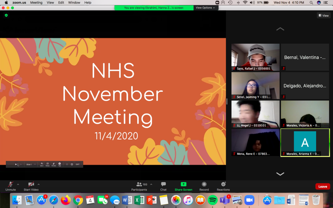The height and width of the screenshot is (208, 333).
Task: Launch Microsoft Excel from the Dock
Action: point(139,200)
